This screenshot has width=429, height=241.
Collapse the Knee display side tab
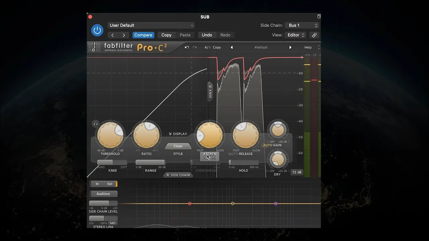click(x=210, y=91)
